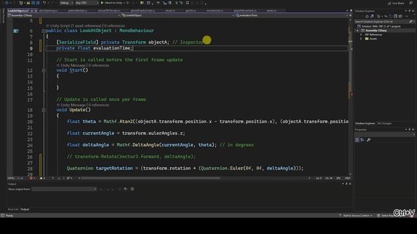Viewport: 417px width, 234px height.
Task: Click the Home icon in Solution Explorer
Action: 367,16
